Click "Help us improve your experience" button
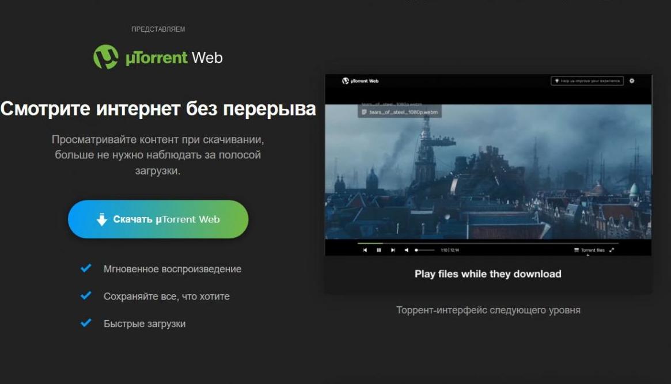 (587, 81)
